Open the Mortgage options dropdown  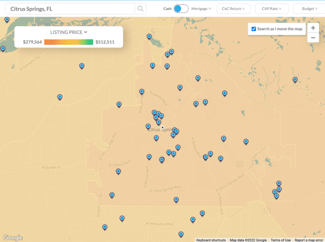point(201,8)
